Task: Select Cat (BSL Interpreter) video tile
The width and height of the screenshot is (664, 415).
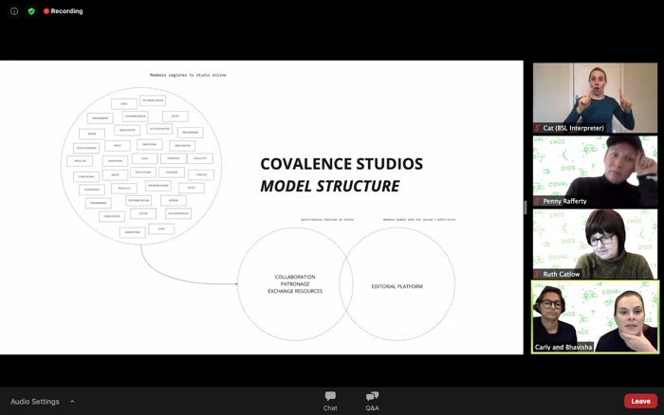Action: 595,97
